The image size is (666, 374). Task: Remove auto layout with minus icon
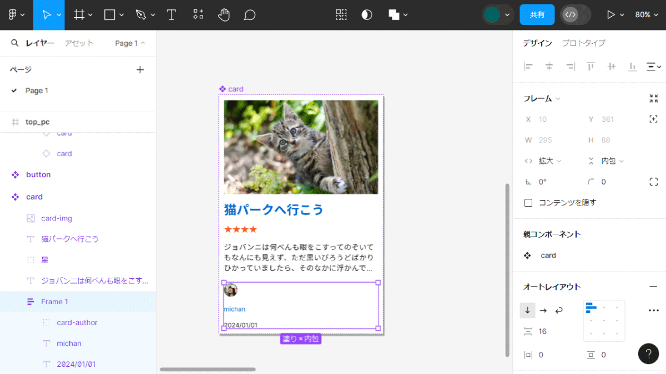tap(653, 286)
